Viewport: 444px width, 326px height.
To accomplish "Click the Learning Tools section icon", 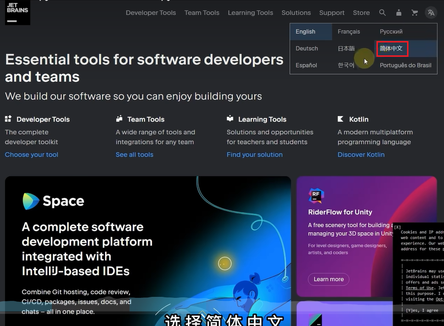I will coord(230,119).
